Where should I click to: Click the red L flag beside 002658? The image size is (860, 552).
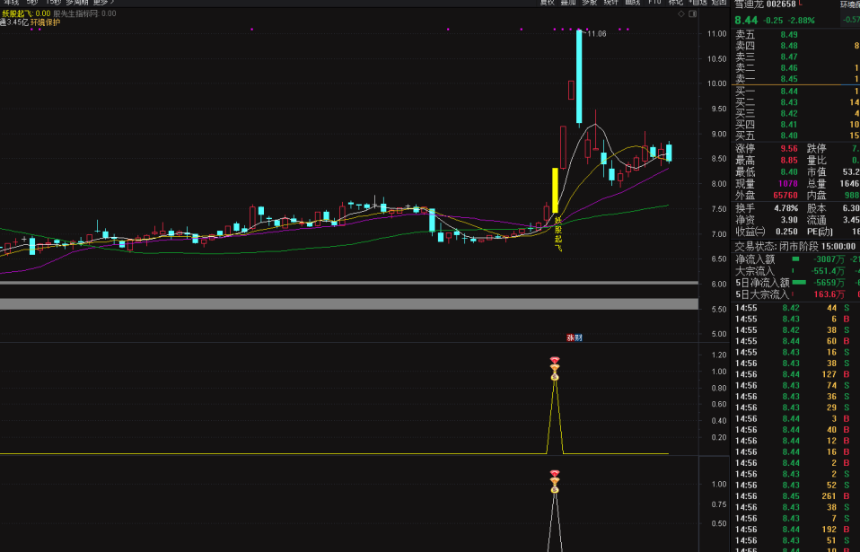pyautogui.click(x=800, y=3)
